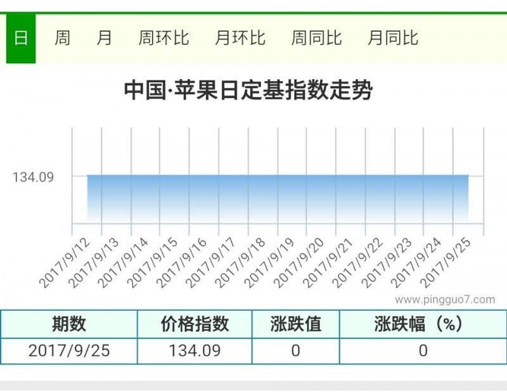Screen dimensions: 507x392
Task: Click the 2017/9/16 x-axis date label
Action: pyautogui.click(x=181, y=263)
